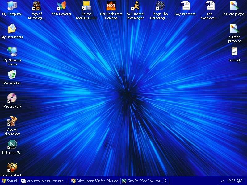Screen dimensions: 247x185
Task: Expand hidden system tray icons chevron
Action: point(222,181)
